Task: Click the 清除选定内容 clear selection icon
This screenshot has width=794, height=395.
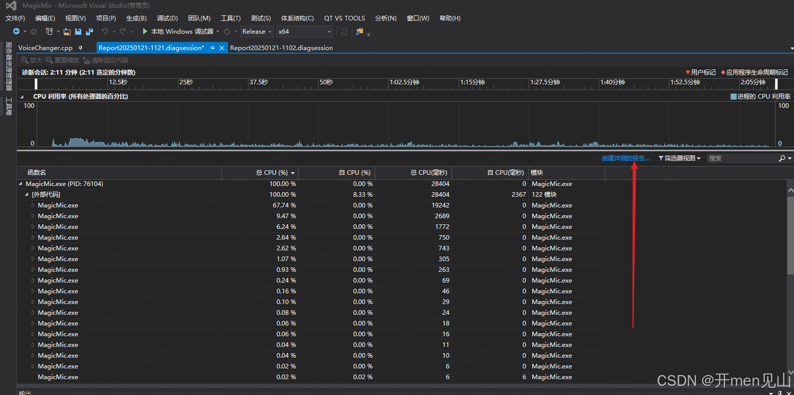Action: pyautogui.click(x=86, y=60)
